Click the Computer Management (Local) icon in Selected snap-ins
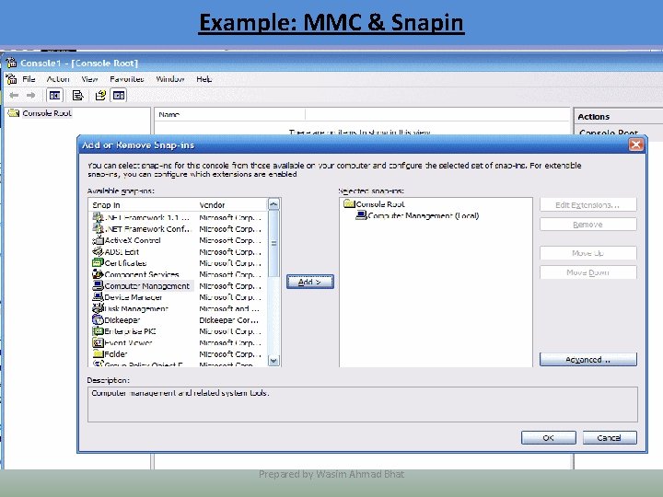This screenshot has height=497, width=663. point(361,215)
